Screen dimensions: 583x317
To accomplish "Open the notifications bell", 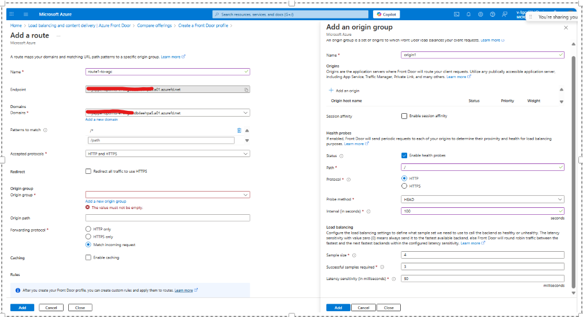I will coord(468,14).
